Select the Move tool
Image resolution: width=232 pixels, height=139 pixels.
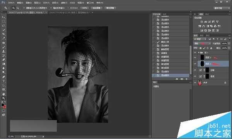3,17
